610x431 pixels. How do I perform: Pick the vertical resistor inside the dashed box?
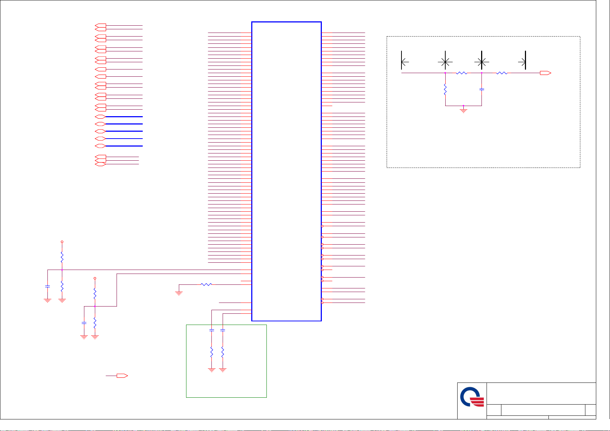(x=445, y=90)
